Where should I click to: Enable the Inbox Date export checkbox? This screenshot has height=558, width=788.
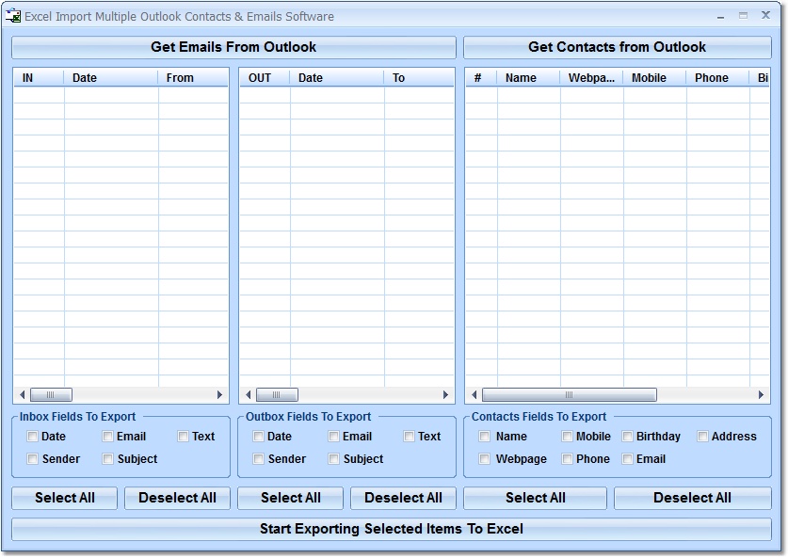tap(32, 436)
